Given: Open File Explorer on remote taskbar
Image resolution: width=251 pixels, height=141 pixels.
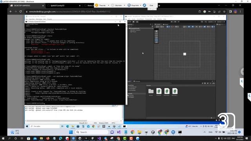Looking at the screenshot, I should click(x=139, y=132).
